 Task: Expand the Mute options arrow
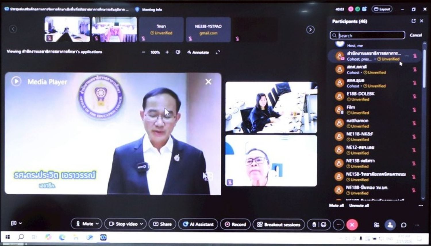[x=97, y=224]
